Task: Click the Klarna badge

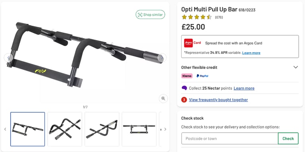Action: 187,76
